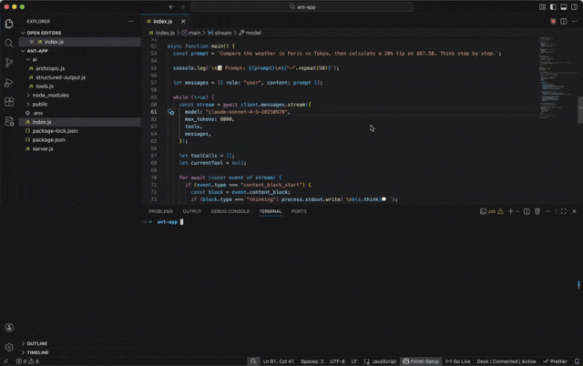Open the Manage gear icon
Image resolution: width=583 pixels, height=366 pixels.
pyautogui.click(x=9, y=347)
